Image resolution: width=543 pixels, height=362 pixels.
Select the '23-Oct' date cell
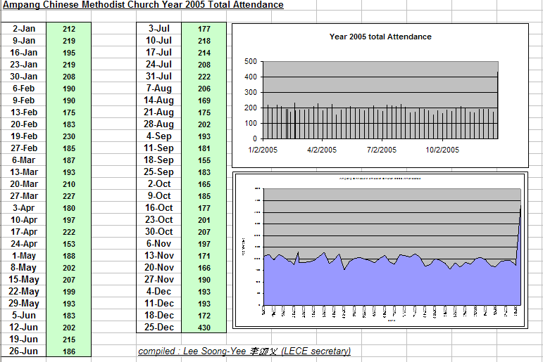159,220
